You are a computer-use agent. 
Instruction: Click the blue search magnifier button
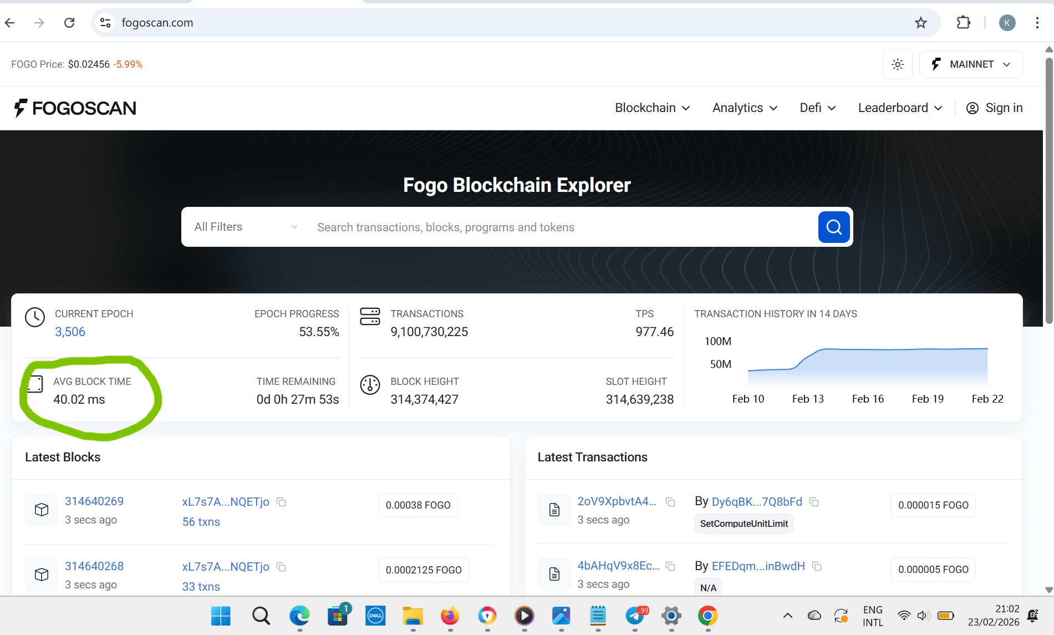point(834,227)
